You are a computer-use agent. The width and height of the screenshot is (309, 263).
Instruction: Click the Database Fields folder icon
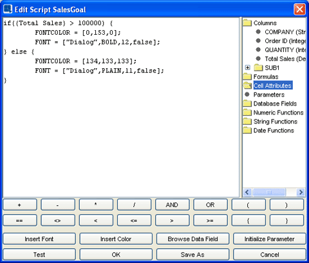pos(247,104)
